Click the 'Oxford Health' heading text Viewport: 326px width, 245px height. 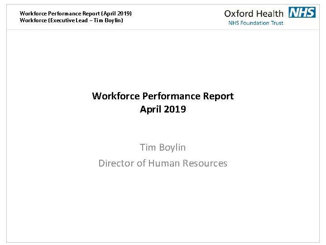coord(254,14)
